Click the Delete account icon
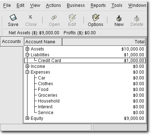This screenshot has width=151, height=135. coord(137,18)
